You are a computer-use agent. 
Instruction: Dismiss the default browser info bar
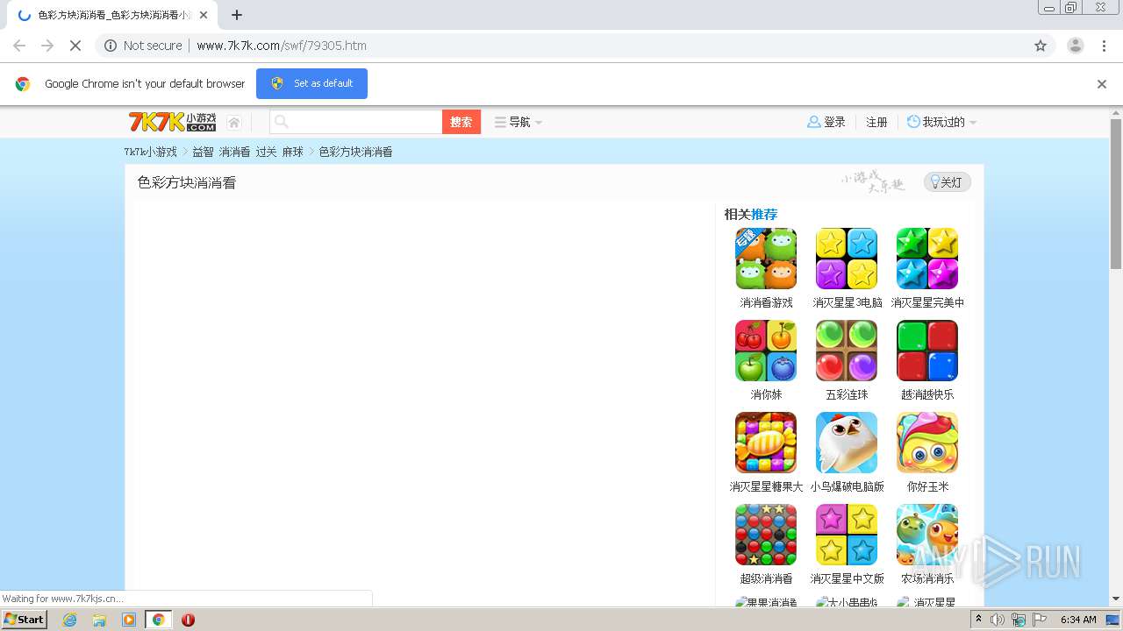[x=1101, y=84]
